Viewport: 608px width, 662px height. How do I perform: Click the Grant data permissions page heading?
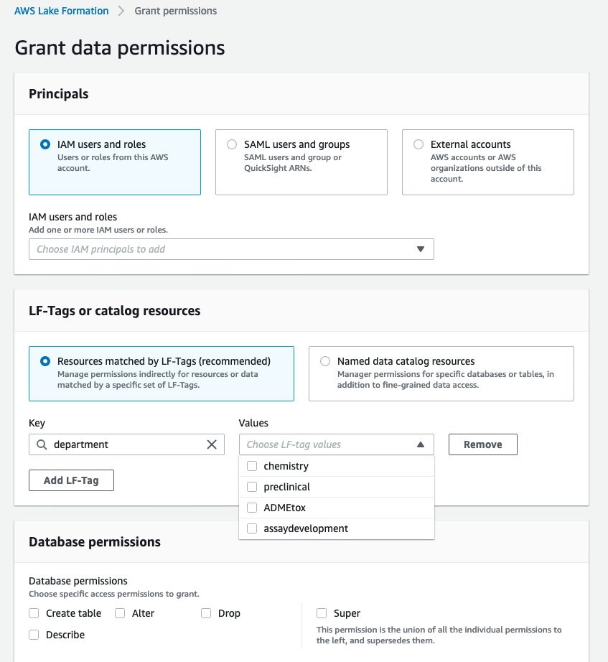click(120, 47)
